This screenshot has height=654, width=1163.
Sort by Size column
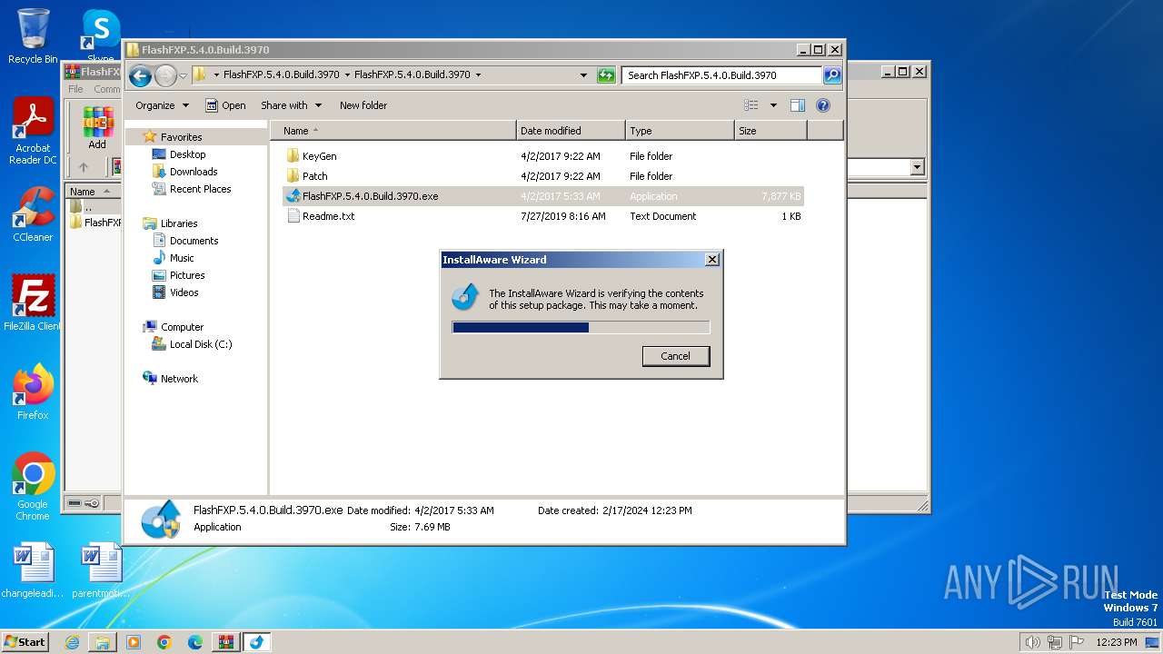point(770,131)
